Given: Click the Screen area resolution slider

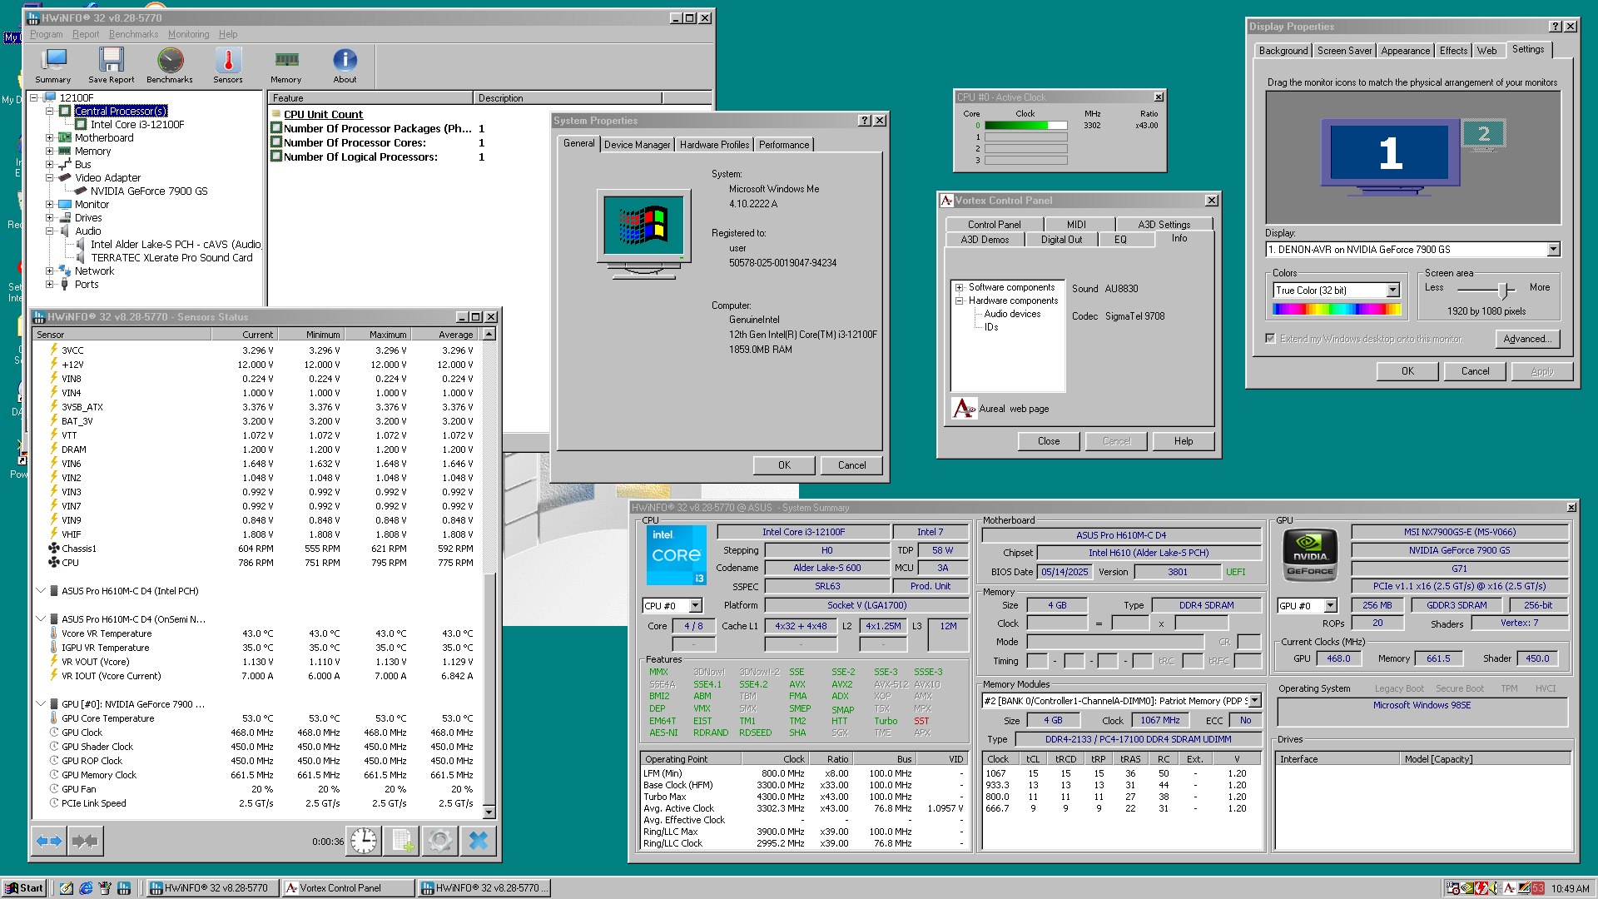Looking at the screenshot, I should (x=1503, y=289).
